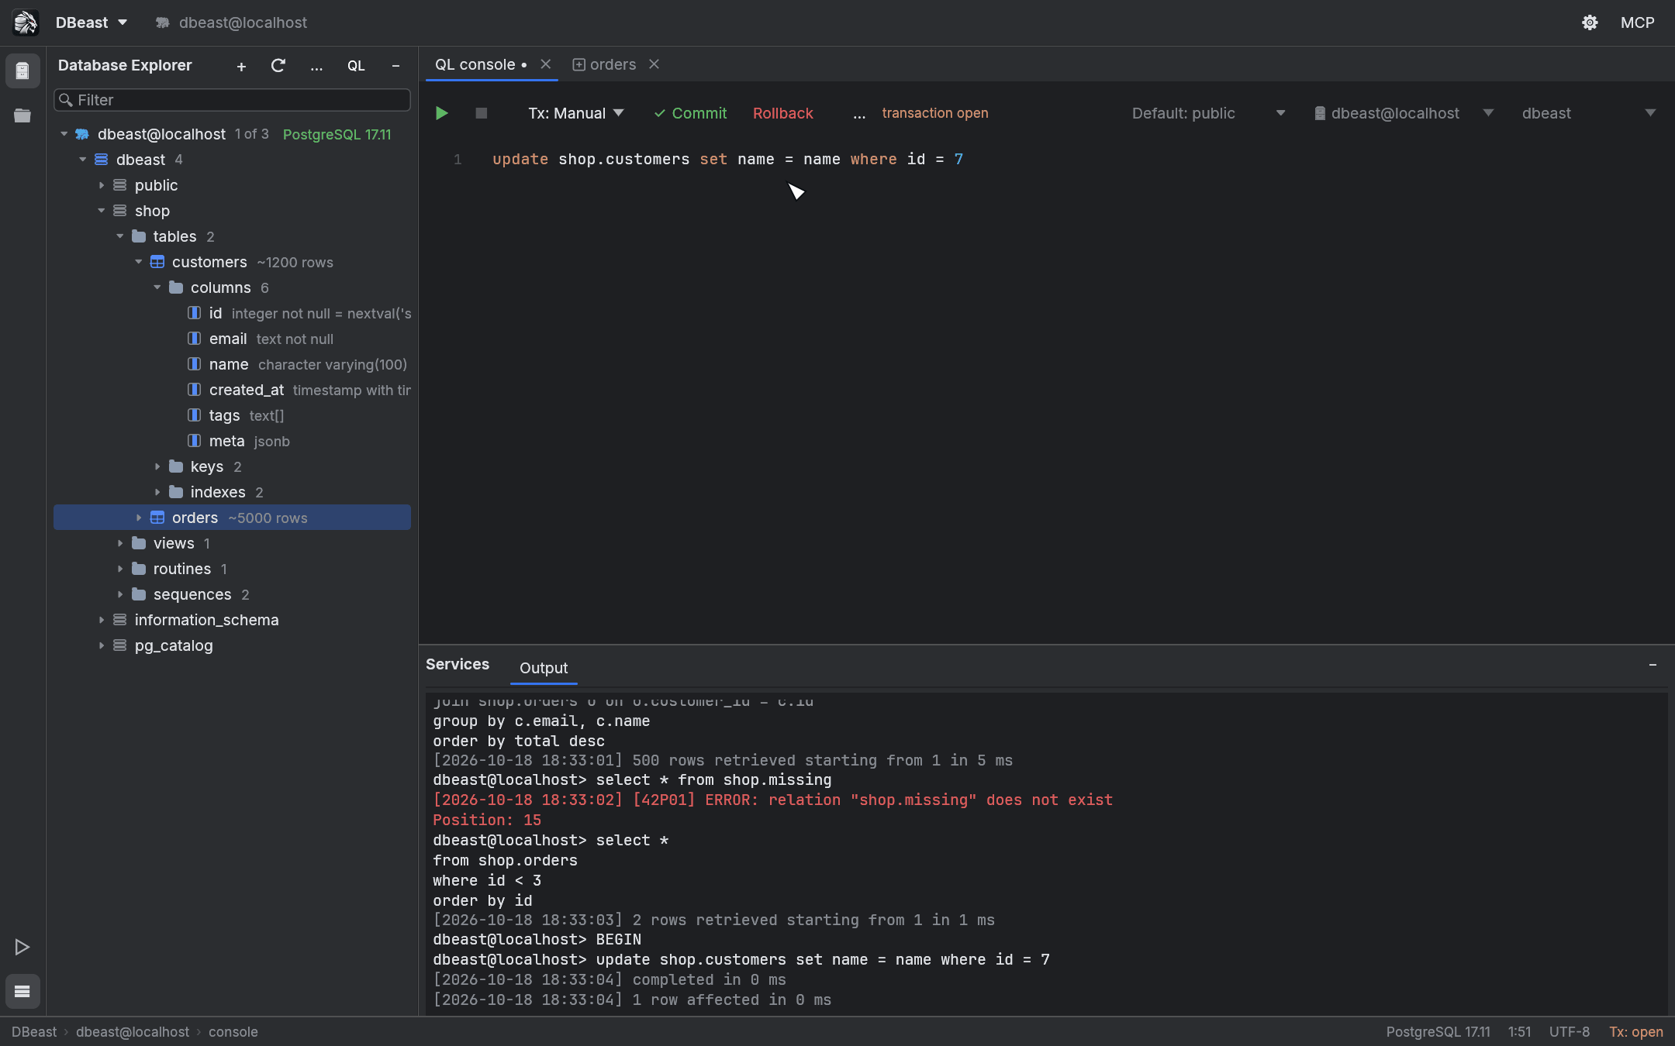1675x1046 pixels.
Task: Close the orders tab
Action: (x=654, y=64)
